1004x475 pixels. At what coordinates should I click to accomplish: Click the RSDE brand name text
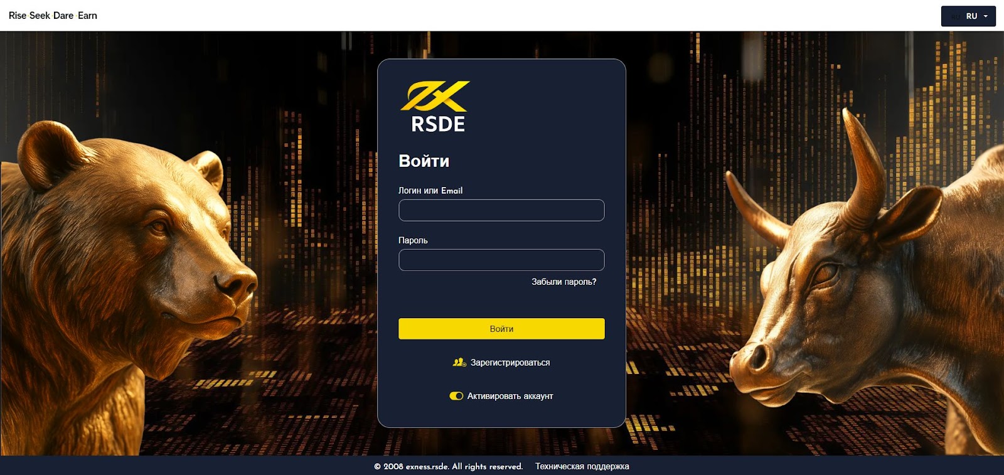pyautogui.click(x=438, y=124)
